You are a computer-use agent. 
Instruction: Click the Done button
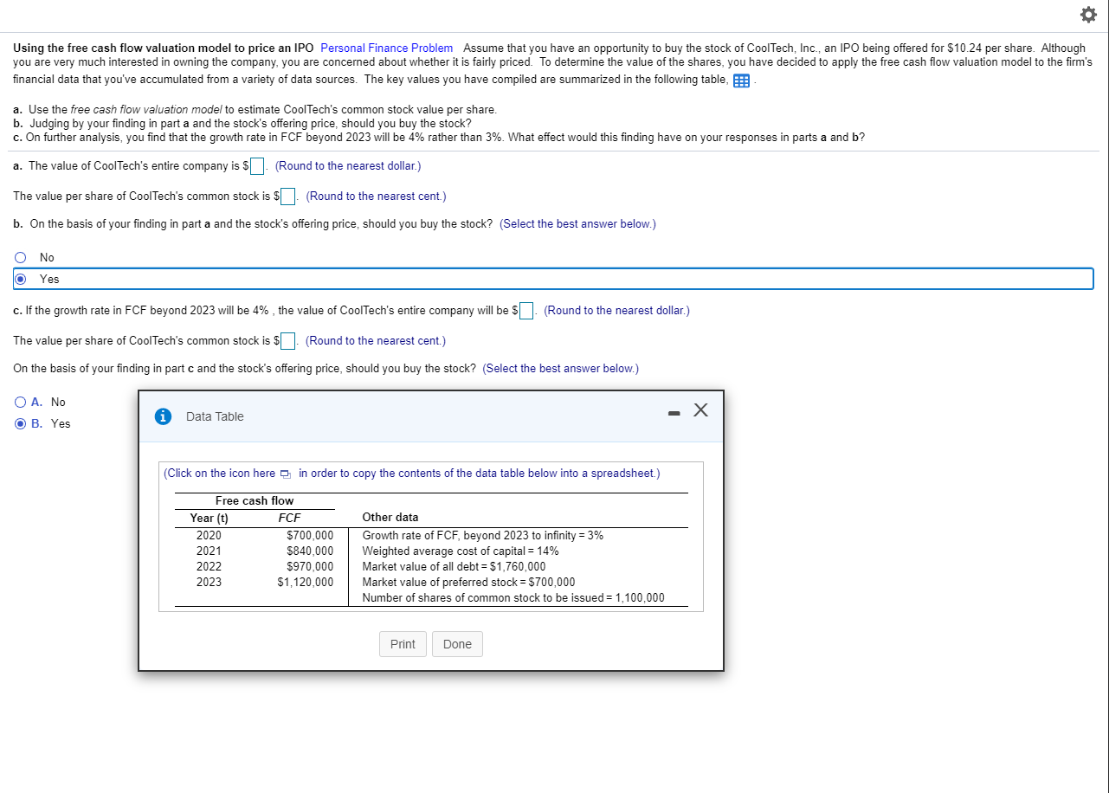click(x=457, y=644)
